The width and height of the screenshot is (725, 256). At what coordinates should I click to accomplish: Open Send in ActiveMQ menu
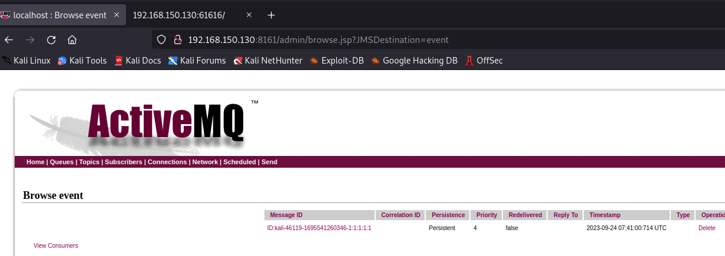pyautogui.click(x=269, y=162)
